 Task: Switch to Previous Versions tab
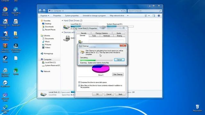tap(102, 33)
